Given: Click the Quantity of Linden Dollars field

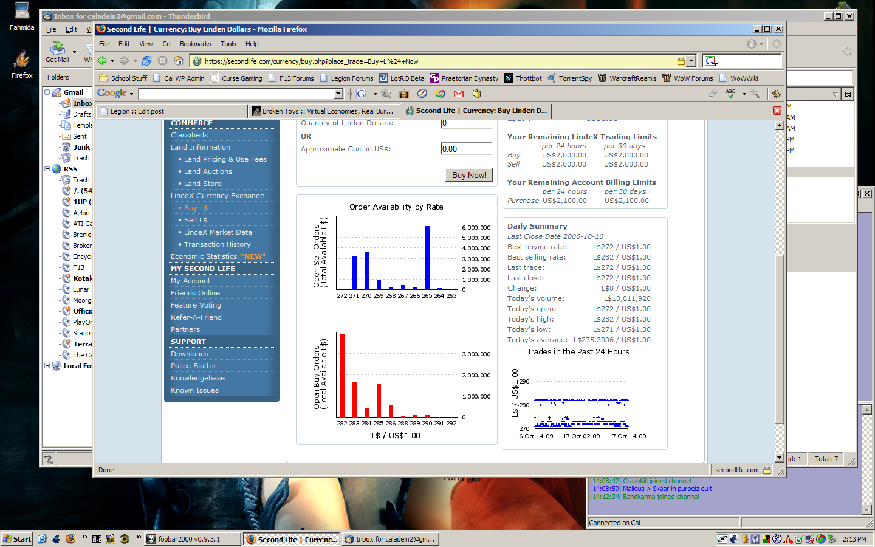Looking at the screenshot, I should pos(466,123).
